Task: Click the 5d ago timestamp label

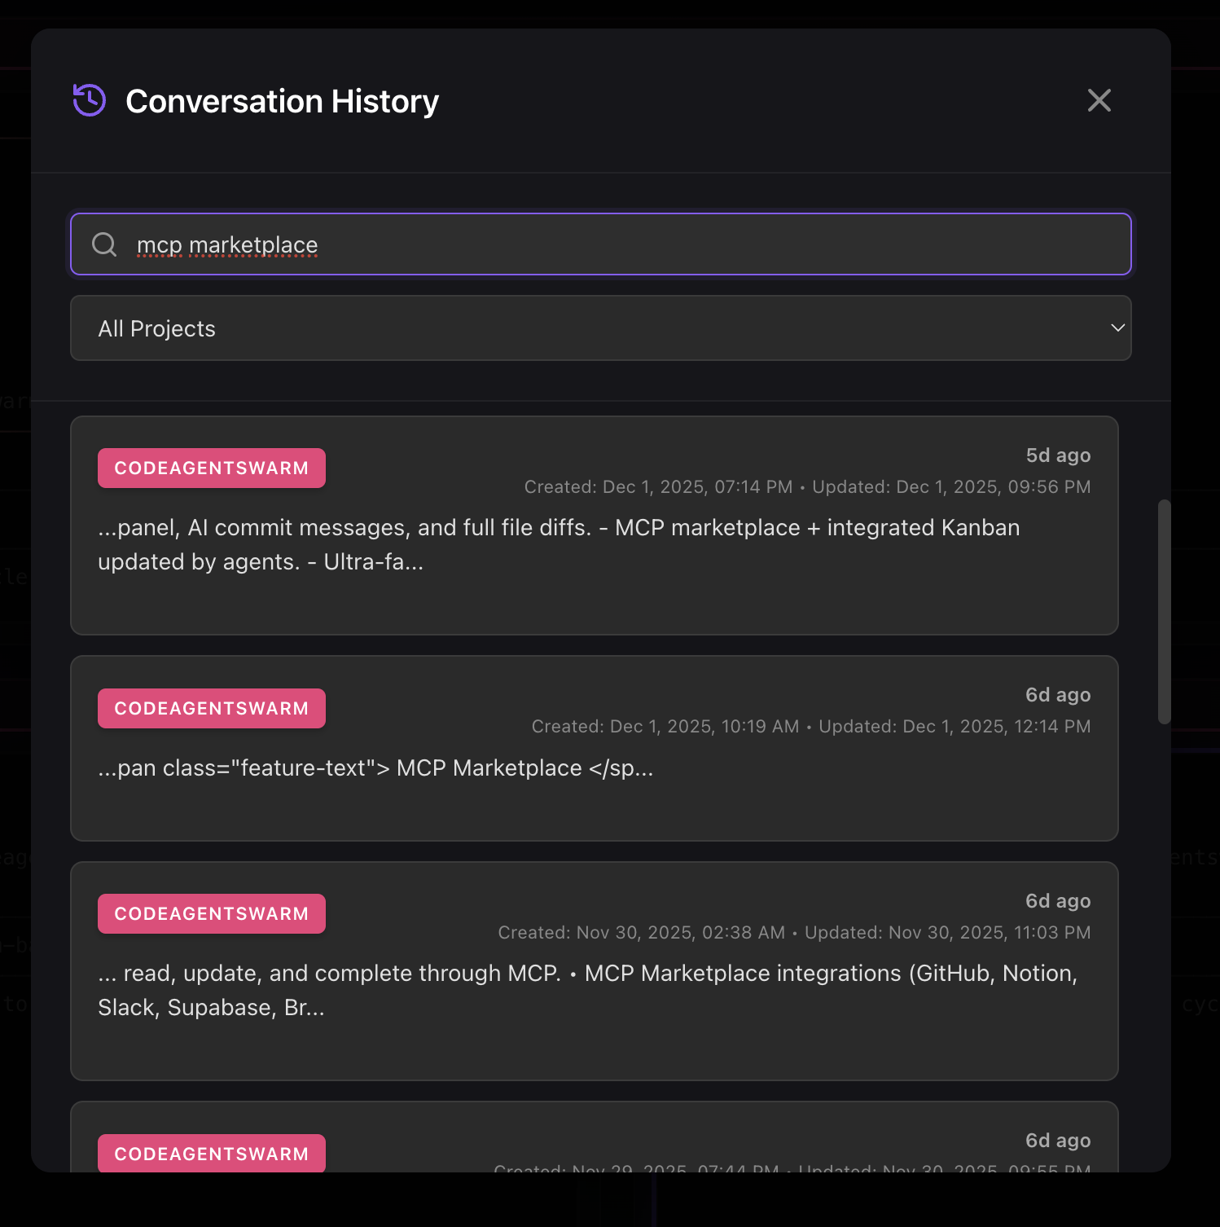Action: tap(1057, 455)
